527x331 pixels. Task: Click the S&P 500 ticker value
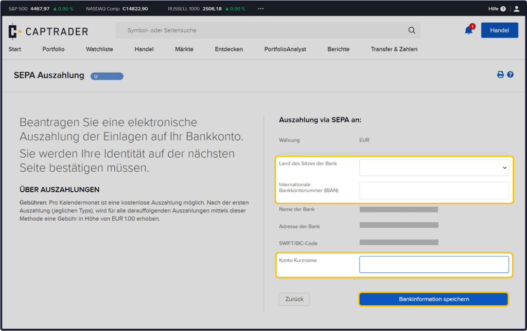pyautogui.click(x=40, y=9)
